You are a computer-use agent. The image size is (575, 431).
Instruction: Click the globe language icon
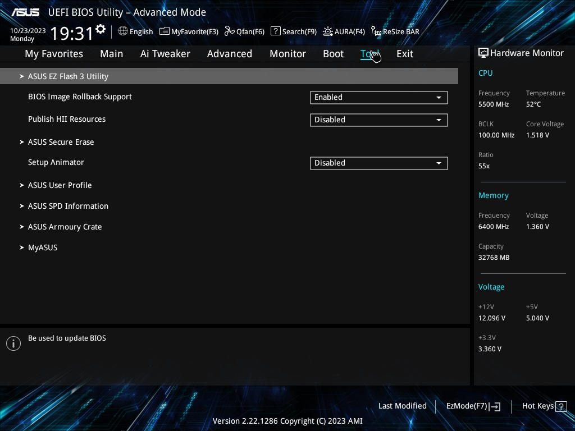coord(123,31)
